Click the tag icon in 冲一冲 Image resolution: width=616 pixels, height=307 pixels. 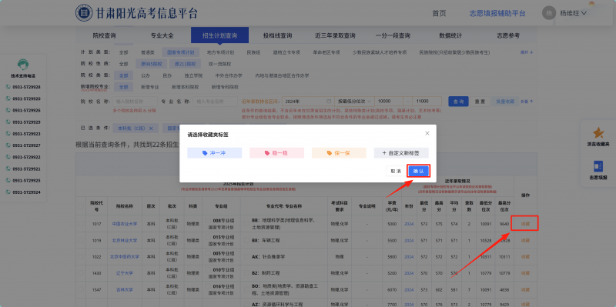205,153
